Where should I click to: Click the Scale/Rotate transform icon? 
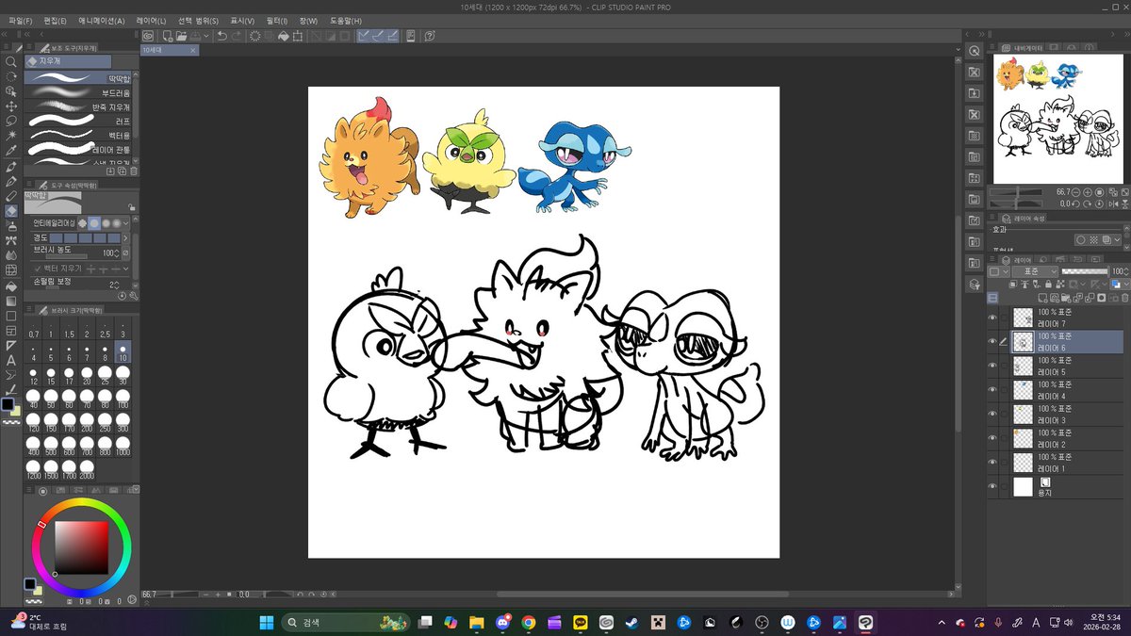click(298, 36)
